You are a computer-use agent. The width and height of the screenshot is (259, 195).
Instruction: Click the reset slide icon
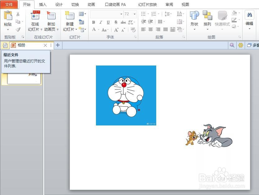(x=81, y=22)
